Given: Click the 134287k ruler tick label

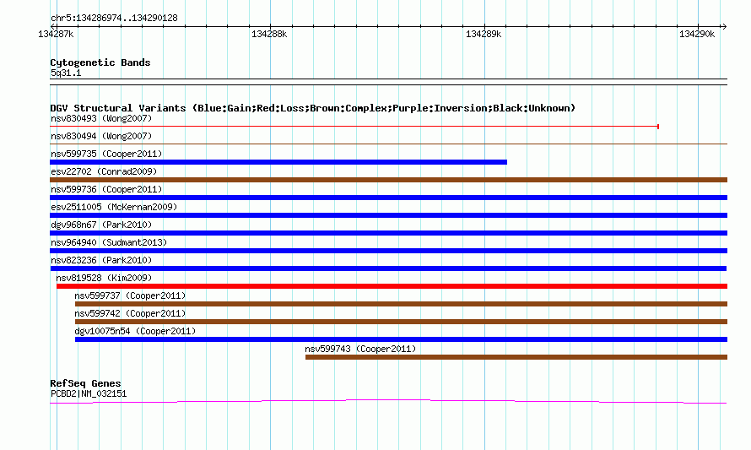Looking at the screenshot, I should (56, 34).
